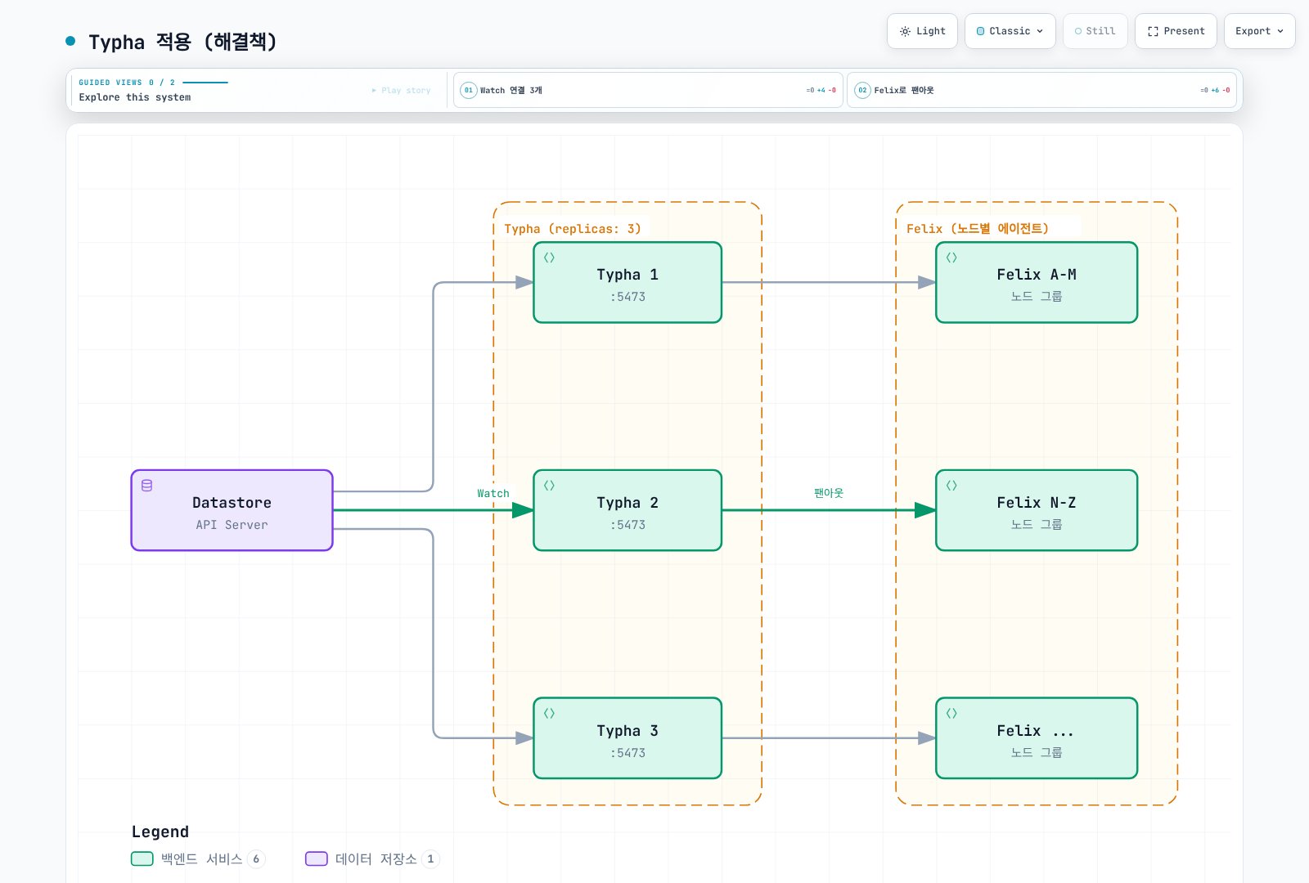Image resolution: width=1309 pixels, height=883 pixels.
Task: Click the Classic style circle icon
Action: [981, 31]
